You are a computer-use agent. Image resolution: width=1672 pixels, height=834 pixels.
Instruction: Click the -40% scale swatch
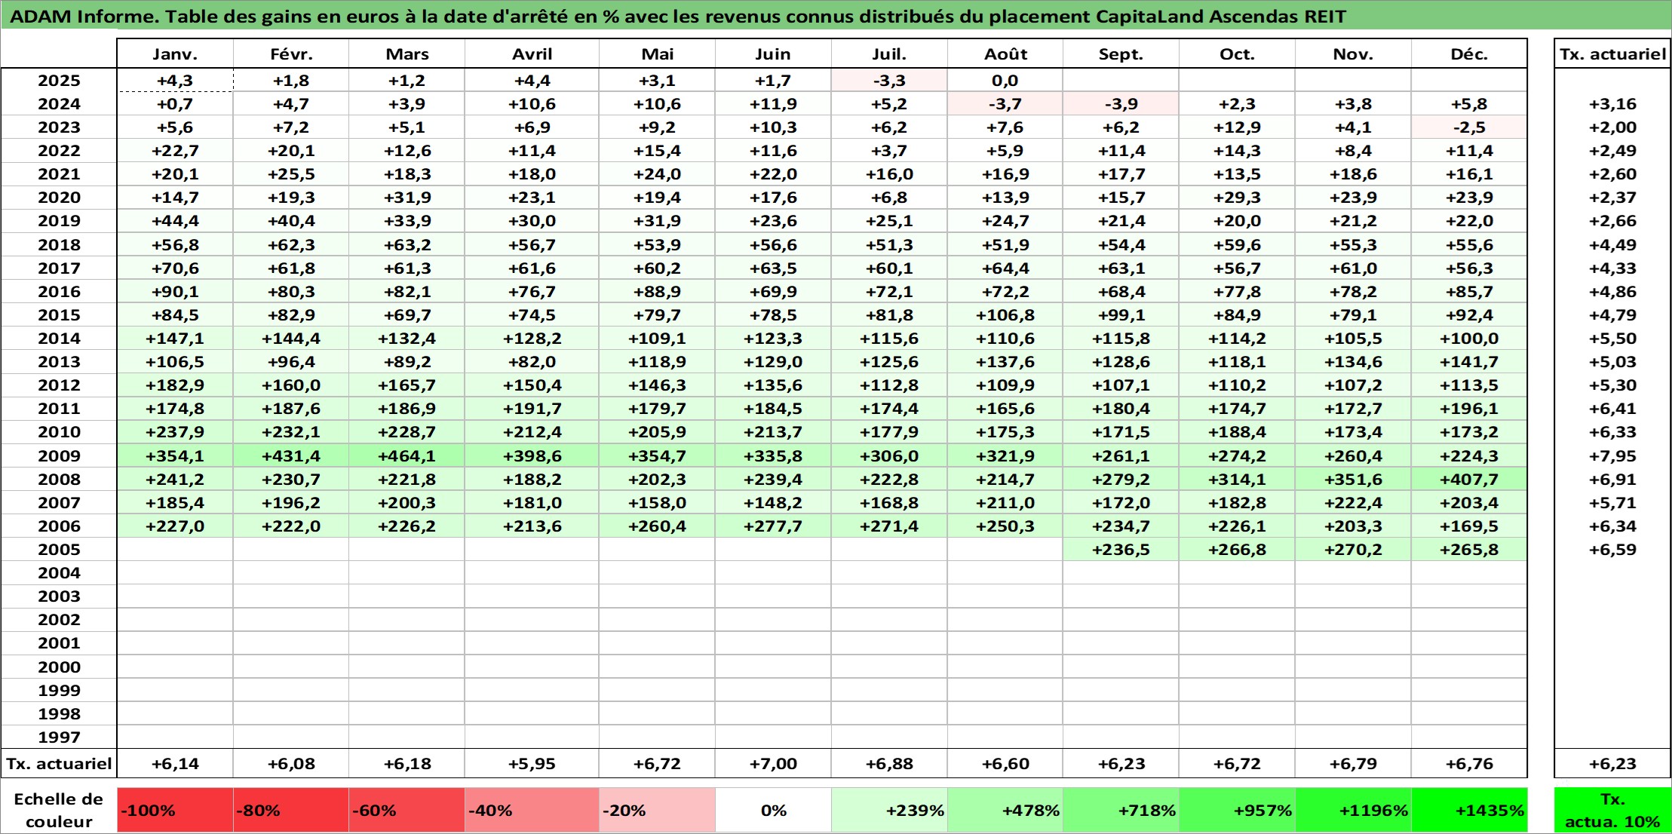pos(532,810)
